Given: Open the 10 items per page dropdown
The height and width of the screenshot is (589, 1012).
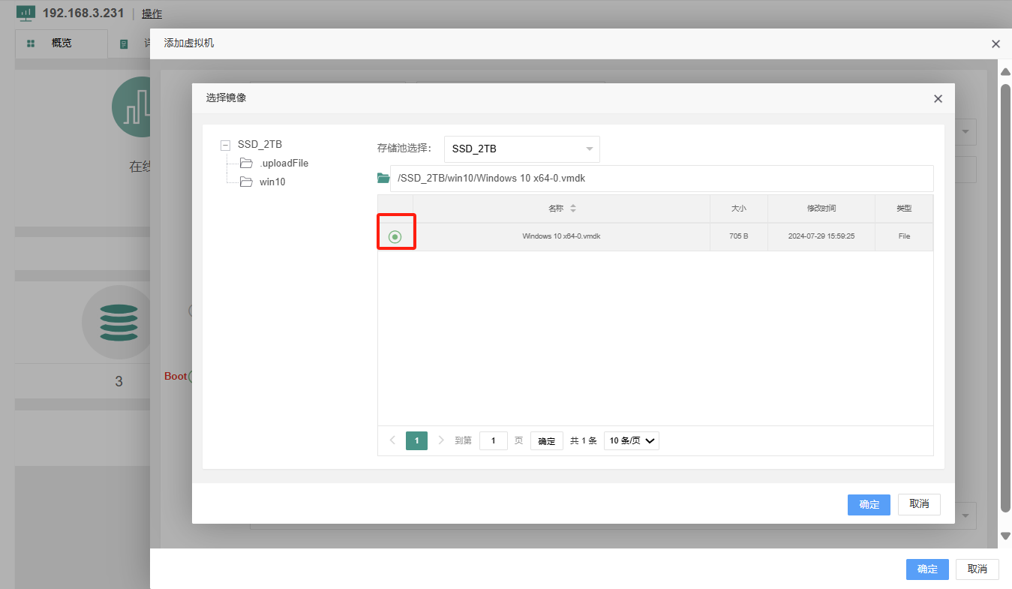Looking at the screenshot, I should [x=631, y=440].
